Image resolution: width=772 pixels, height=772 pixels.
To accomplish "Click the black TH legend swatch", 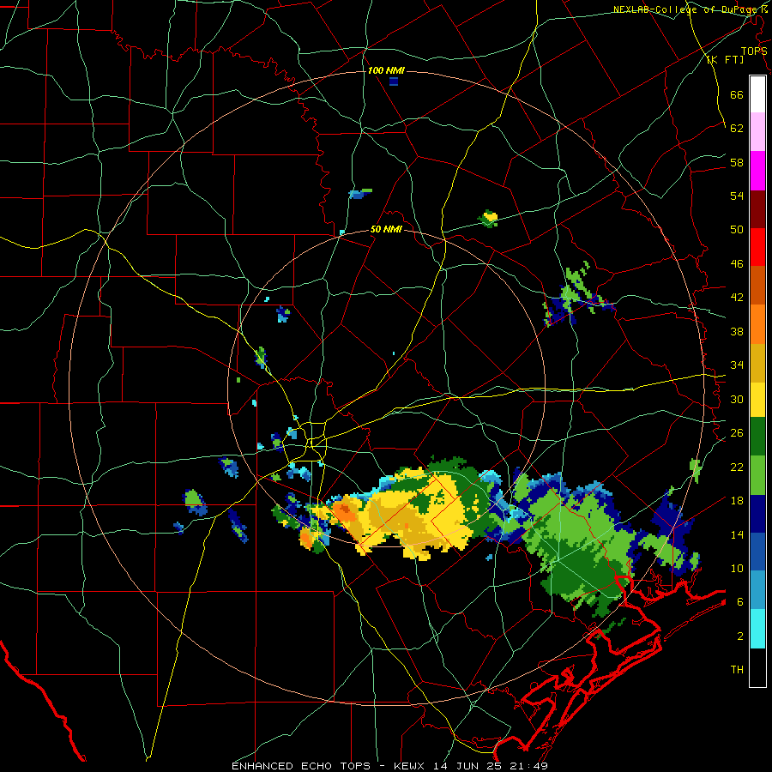I will 757,667.
